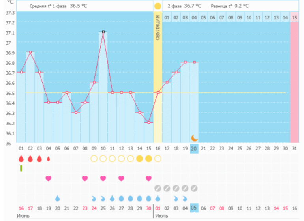The width and height of the screenshot is (304, 221).
Task: Select the peak 37.1 temperature point on day 10
Action: pyautogui.click(x=103, y=32)
